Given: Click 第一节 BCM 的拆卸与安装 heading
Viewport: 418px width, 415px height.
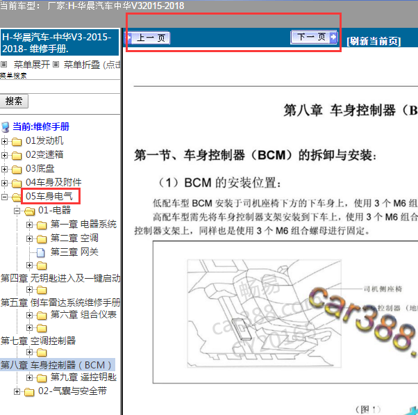Looking at the screenshot, I should [255, 155].
